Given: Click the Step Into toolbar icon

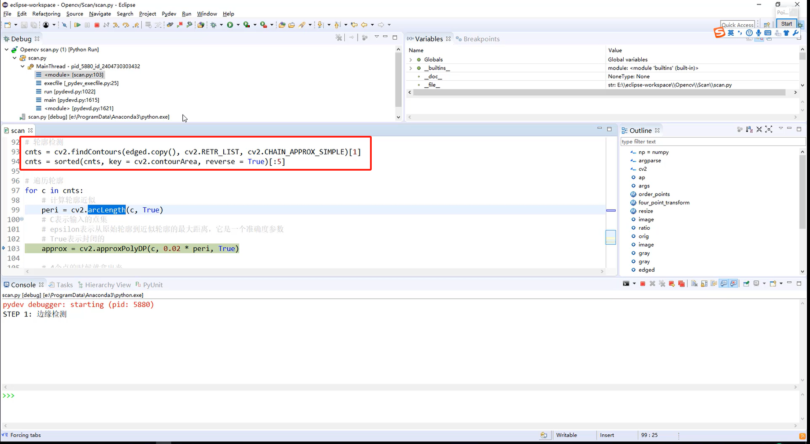Looking at the screenshot, I should tap(116, 25).
